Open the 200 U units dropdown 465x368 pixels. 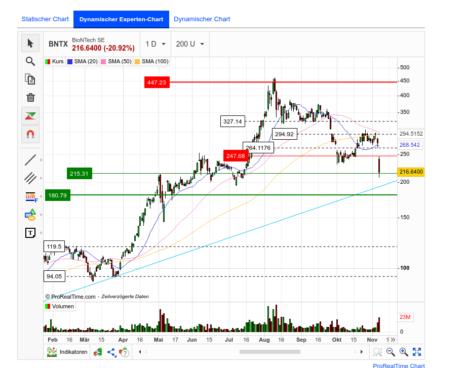[x=189, y=44]
